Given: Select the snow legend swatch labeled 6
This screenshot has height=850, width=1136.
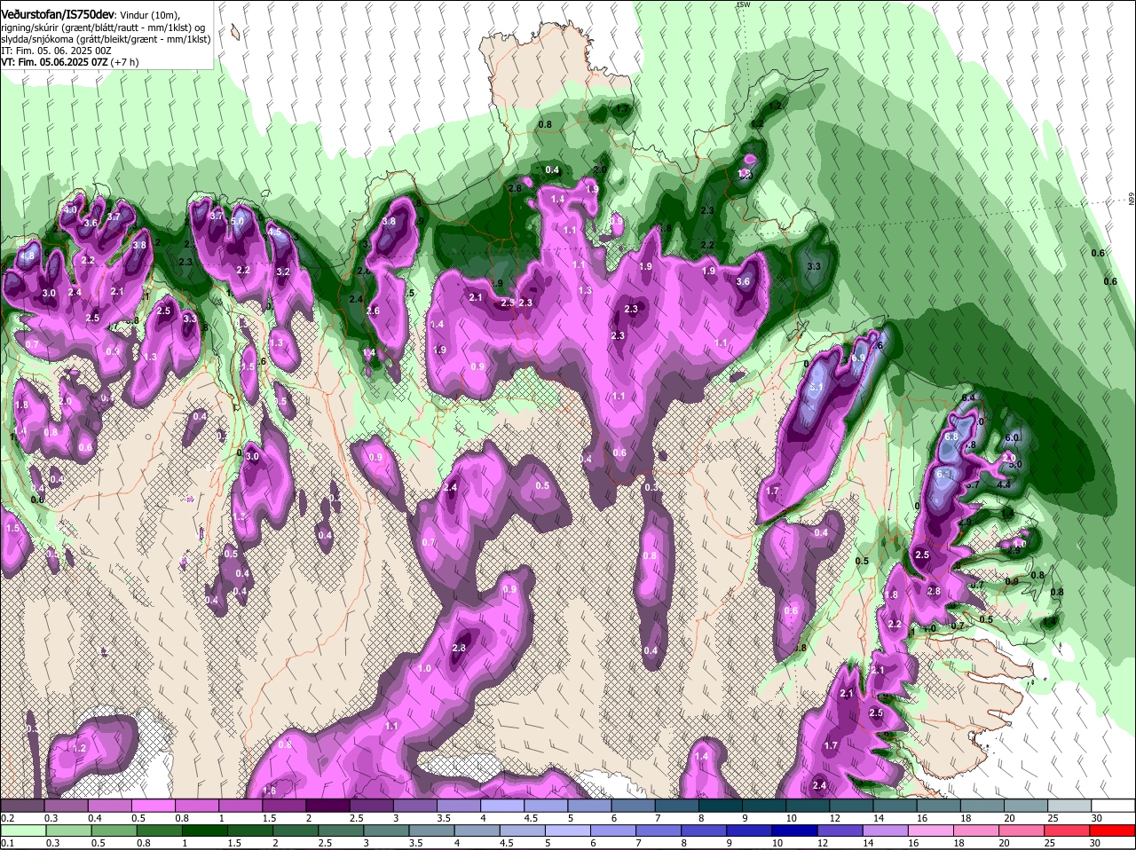Looking at the screenshot, I should [634, 805].
